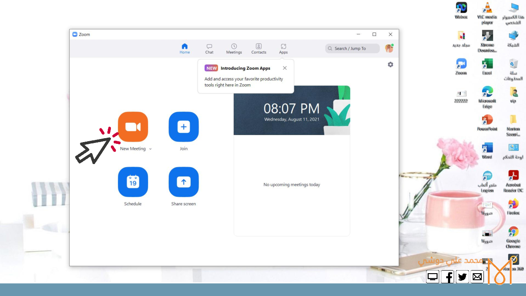This screenshot has width=526, height=296.
Task: Click the profile avatar picture
Action: pos(389,48)
